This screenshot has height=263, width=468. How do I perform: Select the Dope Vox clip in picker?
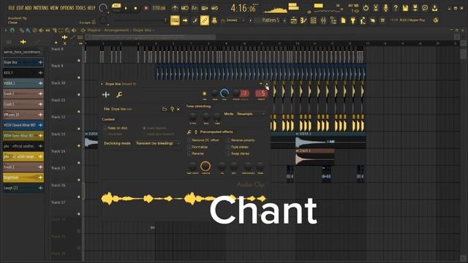[23, 62]
